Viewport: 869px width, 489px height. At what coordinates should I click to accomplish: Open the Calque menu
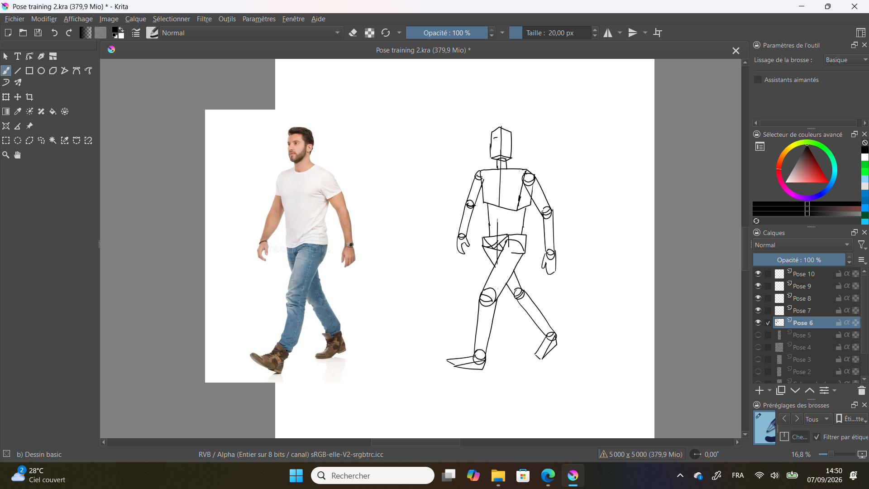point(135,19)
